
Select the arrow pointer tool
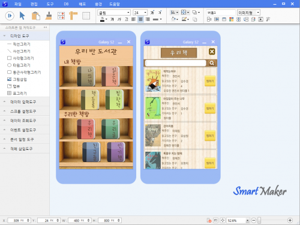pyautogui.click(x=22, y=16)
